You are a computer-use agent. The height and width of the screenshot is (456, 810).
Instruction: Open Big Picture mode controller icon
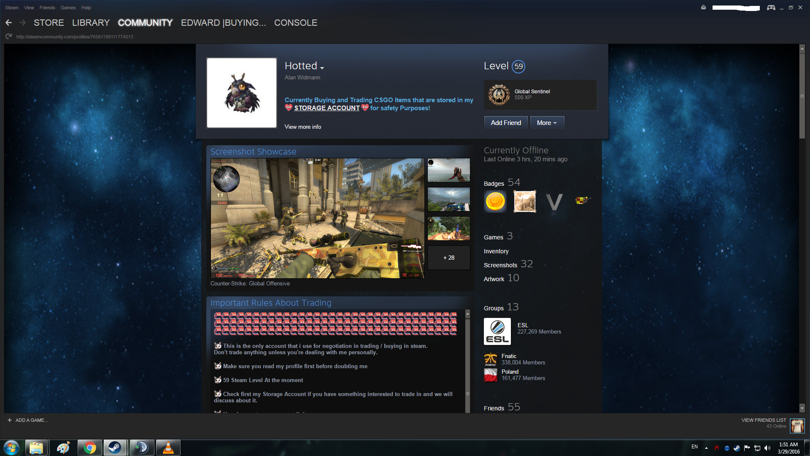[771, 8]
